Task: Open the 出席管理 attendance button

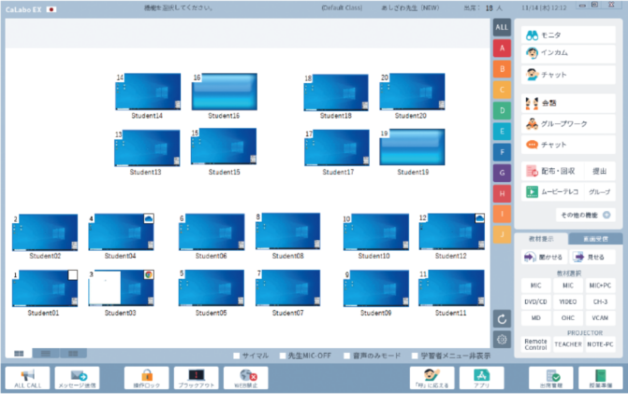Action: pyautogui.click(x=551, y=378)
